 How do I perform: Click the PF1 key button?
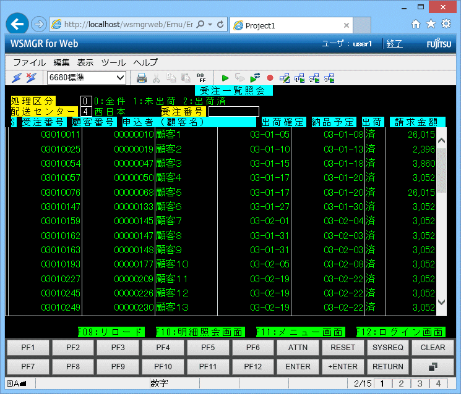tap(28, 348)
